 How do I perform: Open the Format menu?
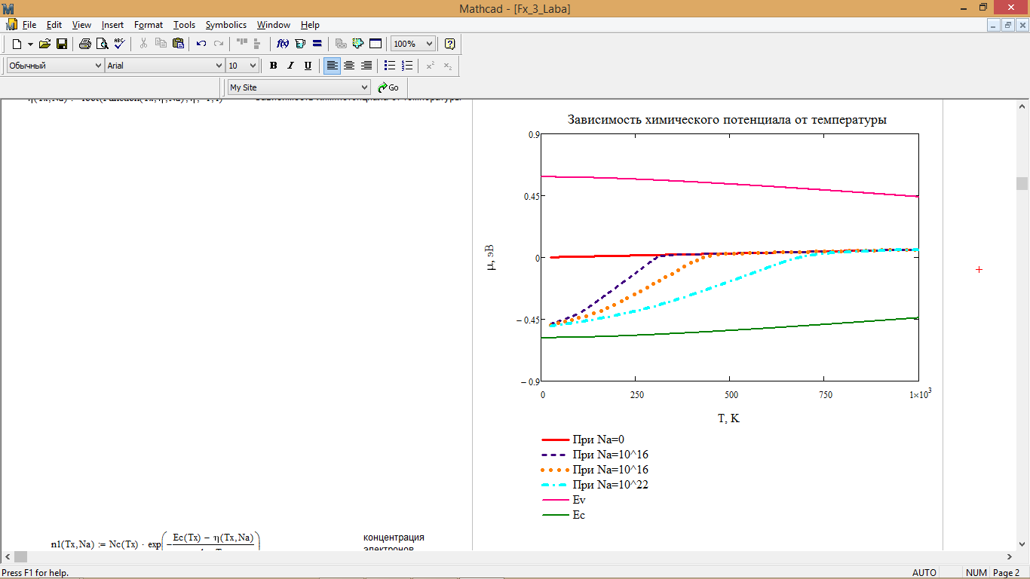point(149,25)
